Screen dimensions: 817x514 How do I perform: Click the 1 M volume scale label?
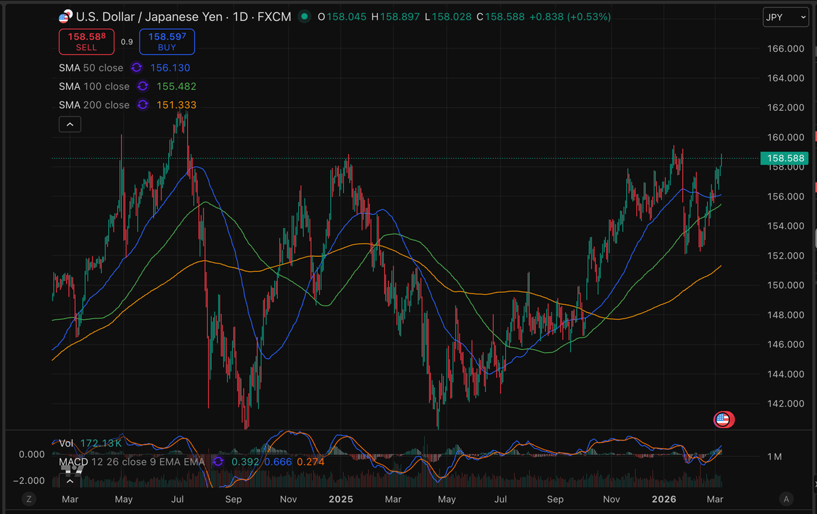click(x=775, y=456)
